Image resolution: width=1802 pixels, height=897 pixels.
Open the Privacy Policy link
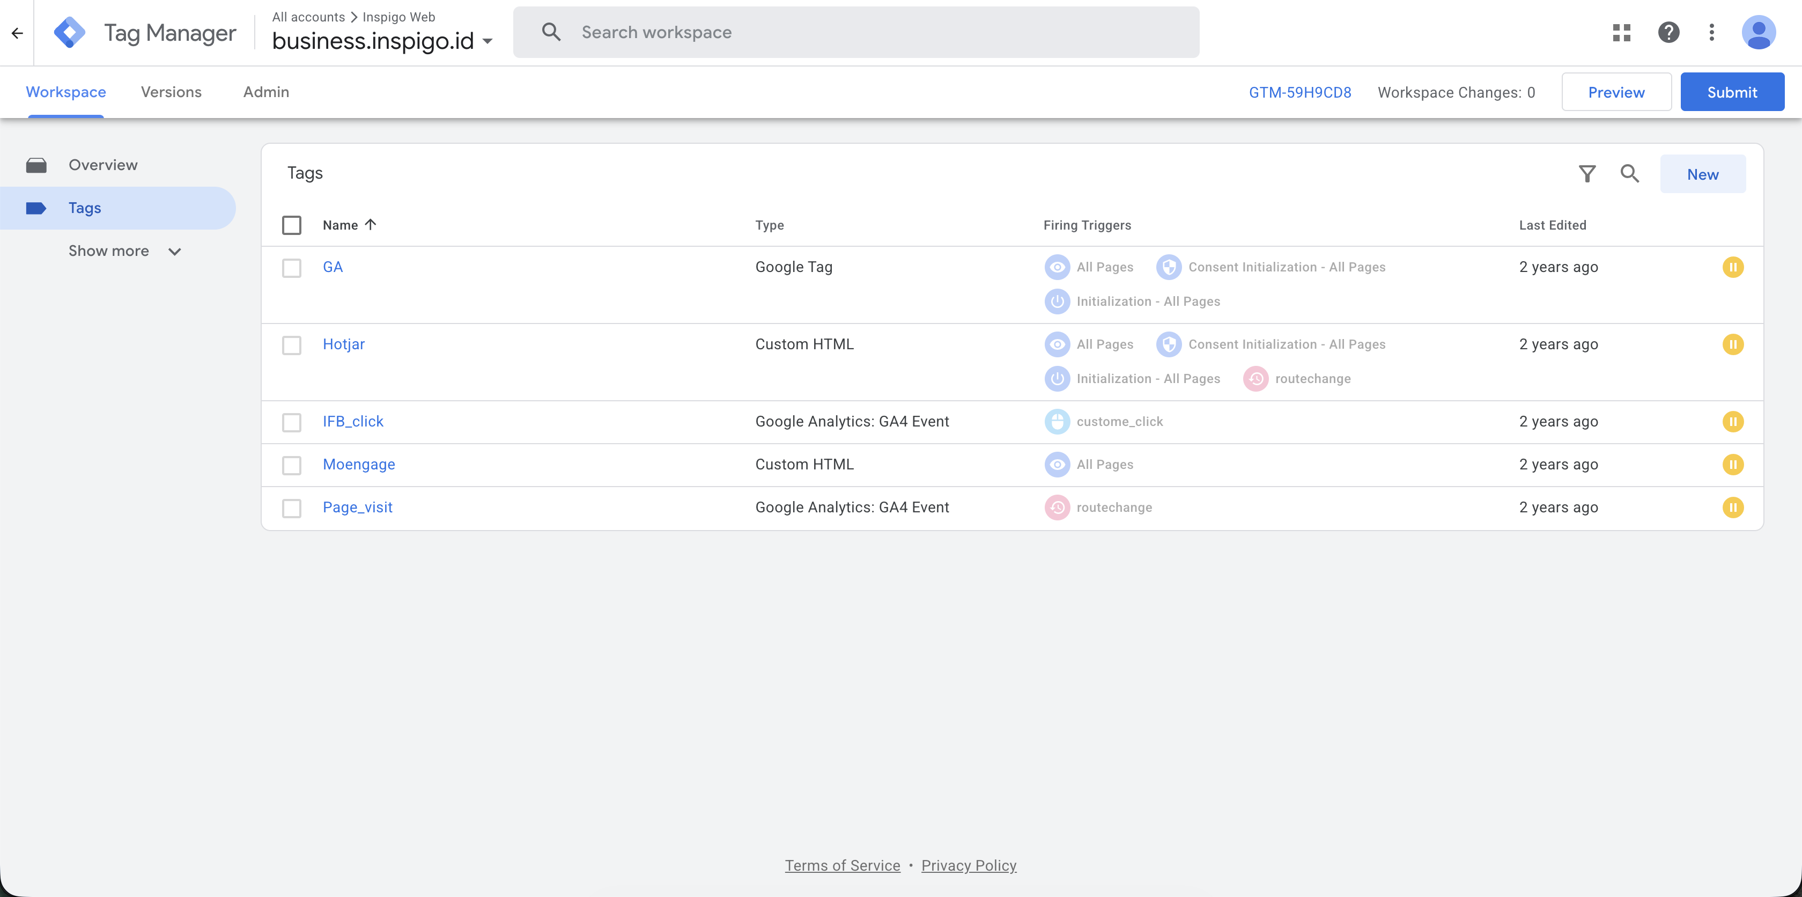pyautogui.click(x=969, y=865)
